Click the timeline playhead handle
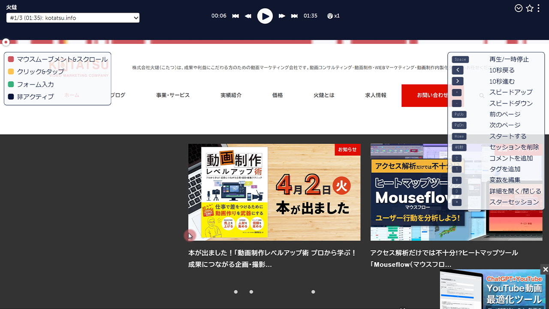 6,42
